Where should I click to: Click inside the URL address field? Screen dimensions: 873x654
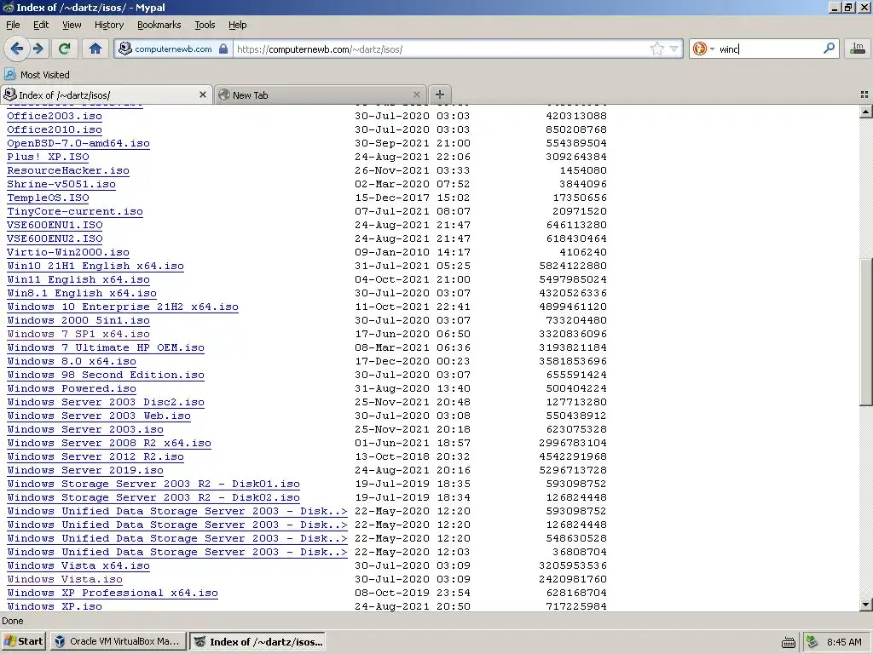[440, 49]
